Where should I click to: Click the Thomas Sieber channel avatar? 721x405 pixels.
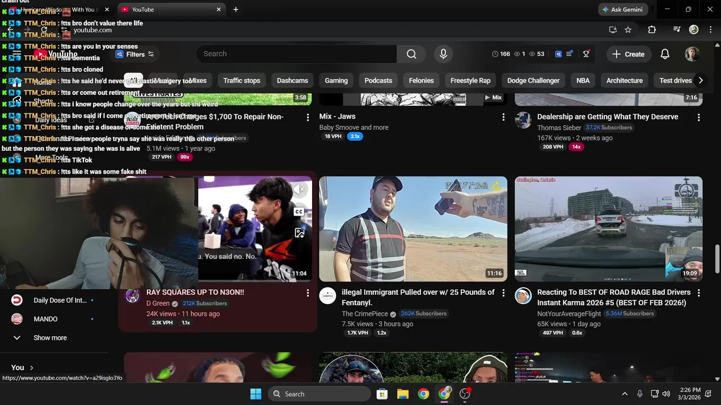523,120
